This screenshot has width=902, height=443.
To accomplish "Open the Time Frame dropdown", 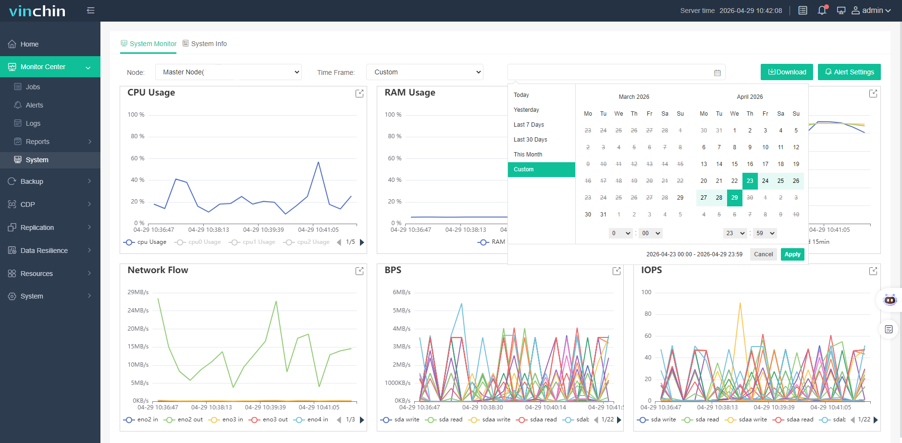I will [425, 72].
